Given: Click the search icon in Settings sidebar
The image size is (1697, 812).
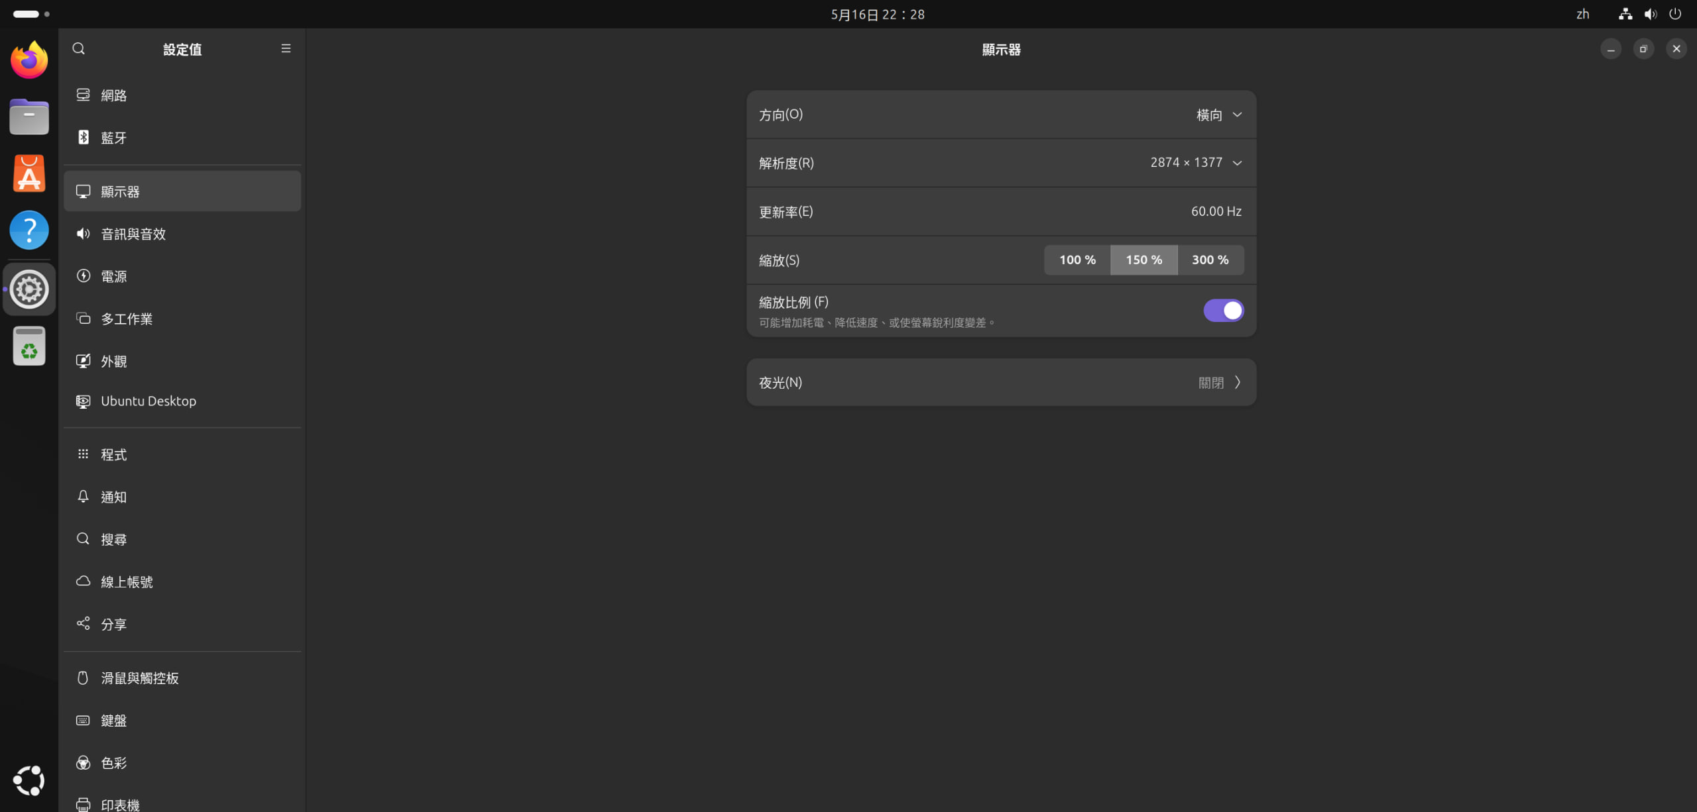Looking at the screenshot, I should pyautogui.click(x=79, y=48).
